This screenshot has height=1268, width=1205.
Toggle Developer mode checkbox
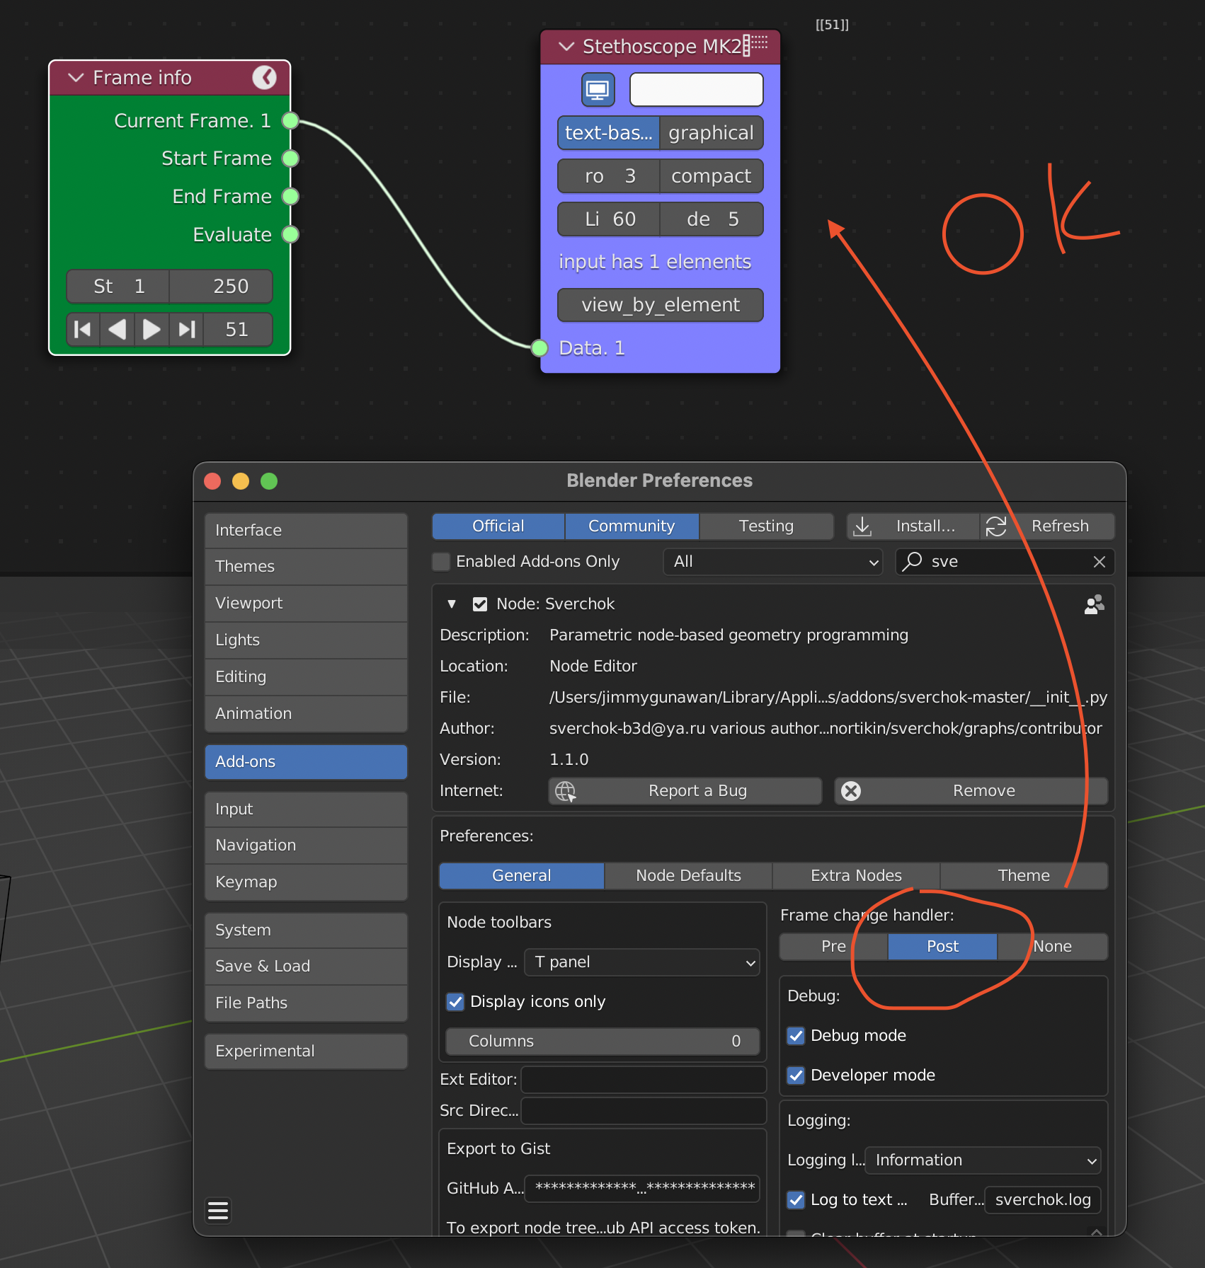tap(796, 1076)
